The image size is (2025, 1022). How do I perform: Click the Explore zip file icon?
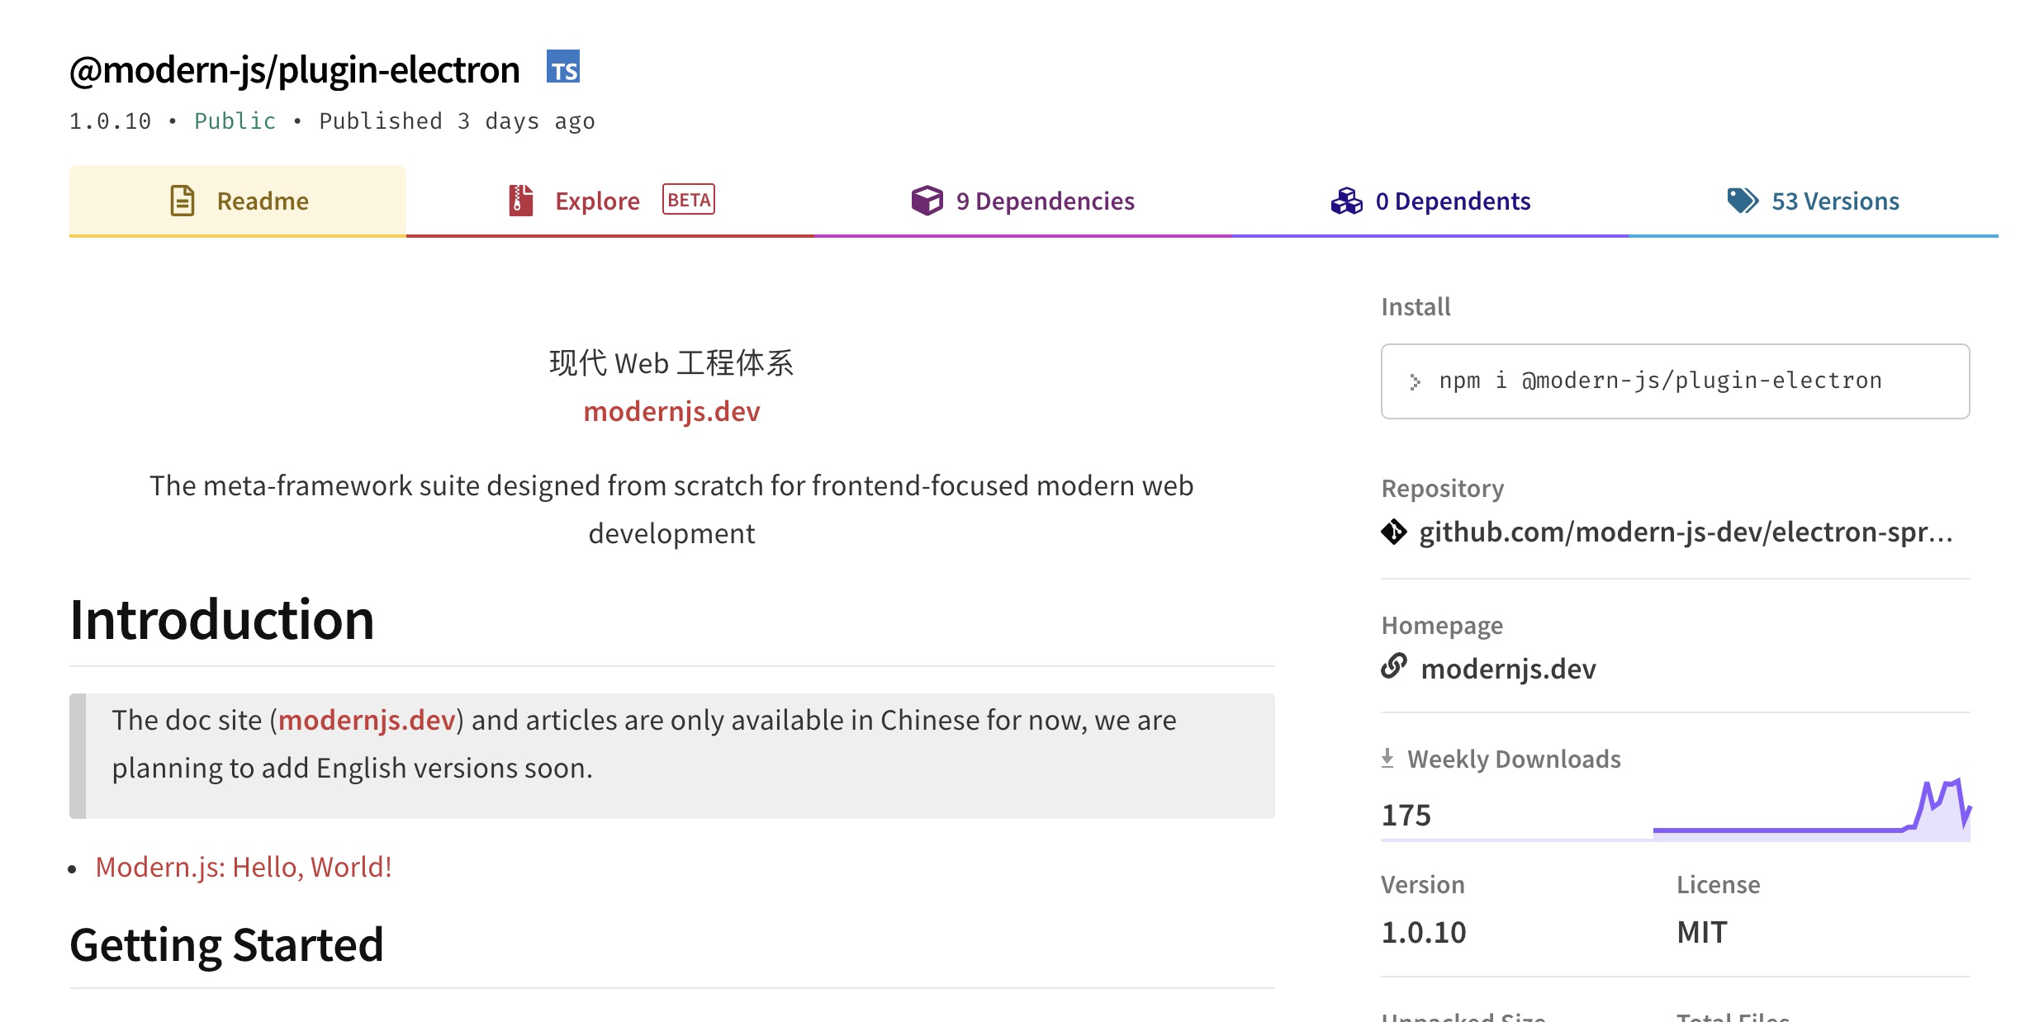pyautogui.click(x=520, y=201)
